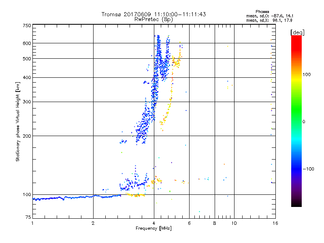The image size is (324, 243).
Task: Click the x-axis '2' tick label
Action: point(93,223)
